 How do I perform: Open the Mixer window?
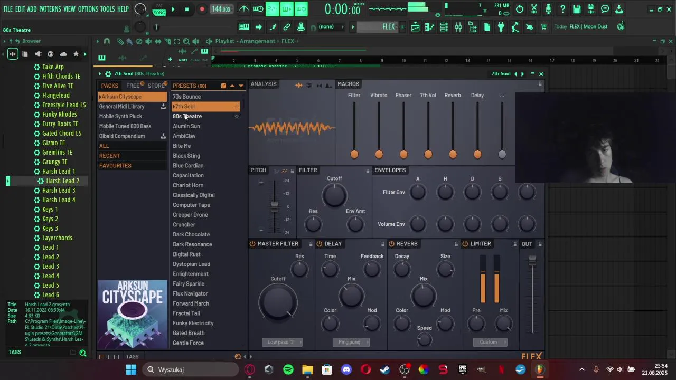coord(458,27)
